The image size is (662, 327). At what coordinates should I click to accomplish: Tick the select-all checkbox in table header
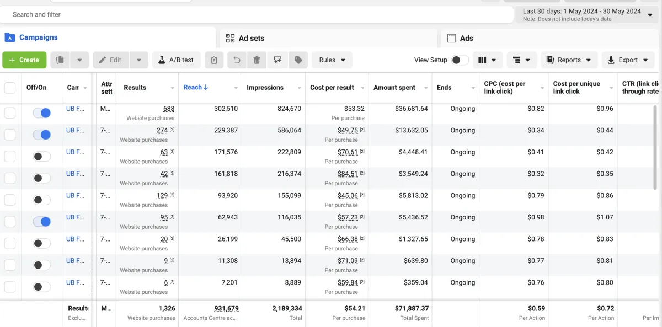point(10,88)
